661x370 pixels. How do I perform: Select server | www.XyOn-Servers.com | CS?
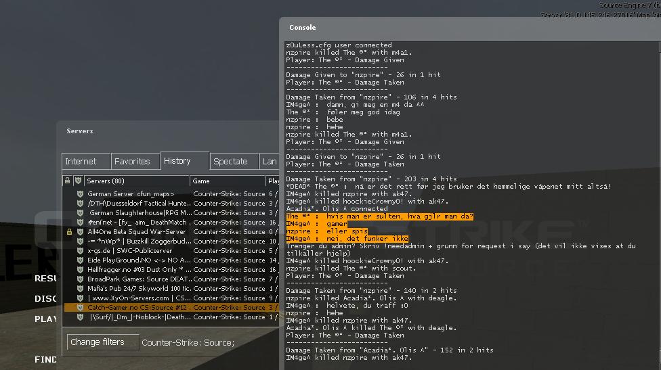[171, 298]
